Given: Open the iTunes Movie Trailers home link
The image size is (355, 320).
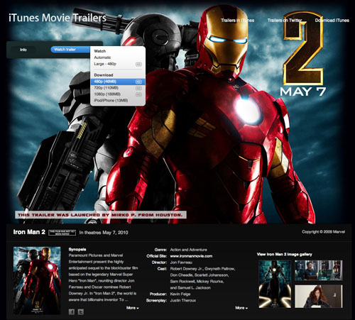Looking at the screenshot, I should click(x=58, y=18).
